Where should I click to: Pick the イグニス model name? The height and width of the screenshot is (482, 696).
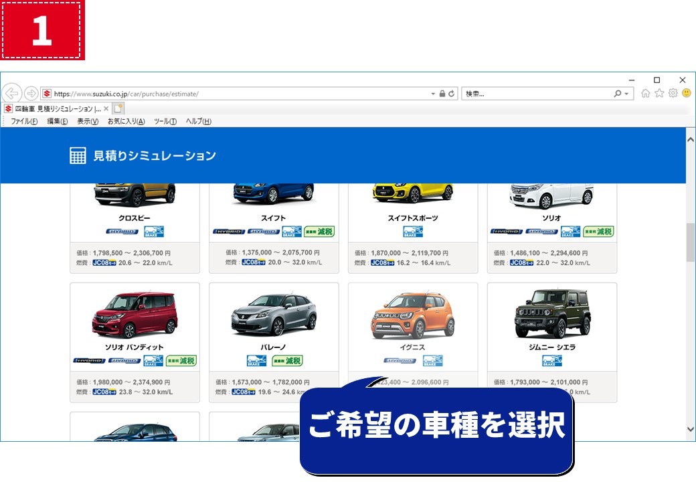point(413,347)
